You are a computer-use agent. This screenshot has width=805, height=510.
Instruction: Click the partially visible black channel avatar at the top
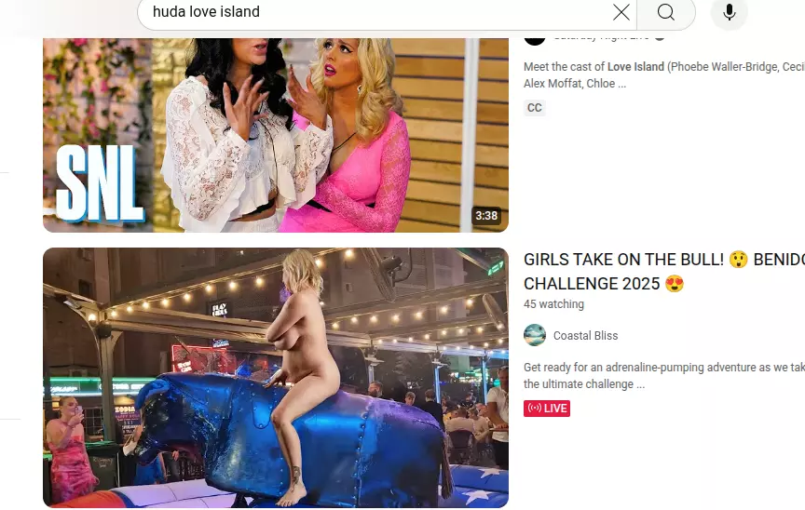click(535, 41)
